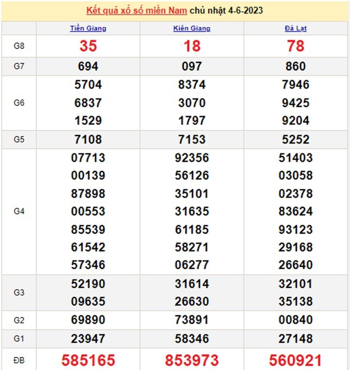Image resolution: width=350 pixels, height=370 pixels.
Task: Click the G7 row label
Action: point(19,67)
